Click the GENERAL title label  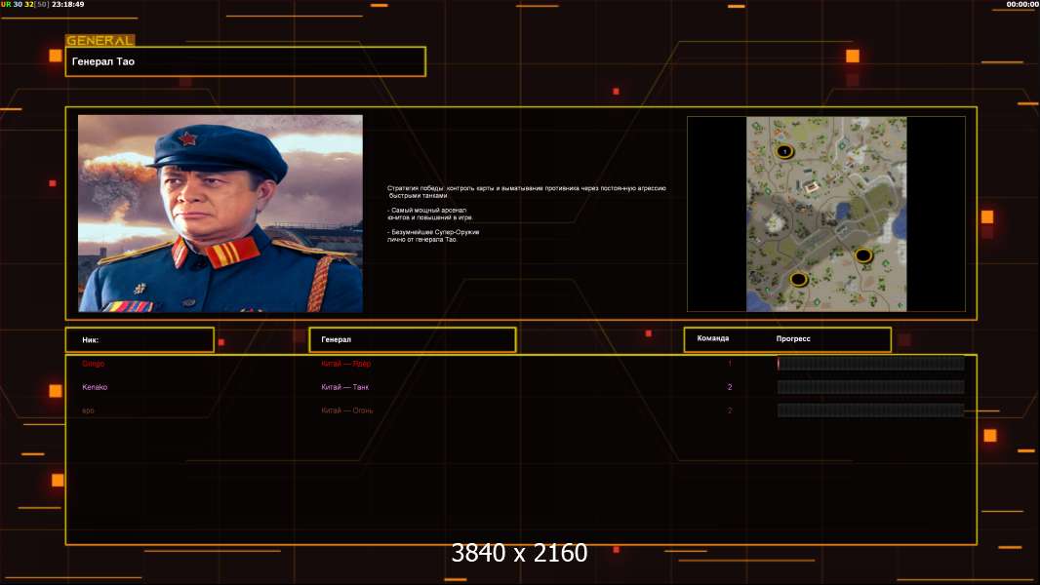pos(100,40)
